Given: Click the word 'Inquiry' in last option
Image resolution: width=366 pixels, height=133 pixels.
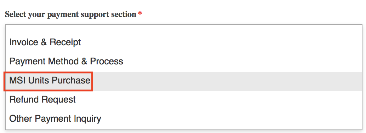Looking at the screenshot, I should (87, 119).
